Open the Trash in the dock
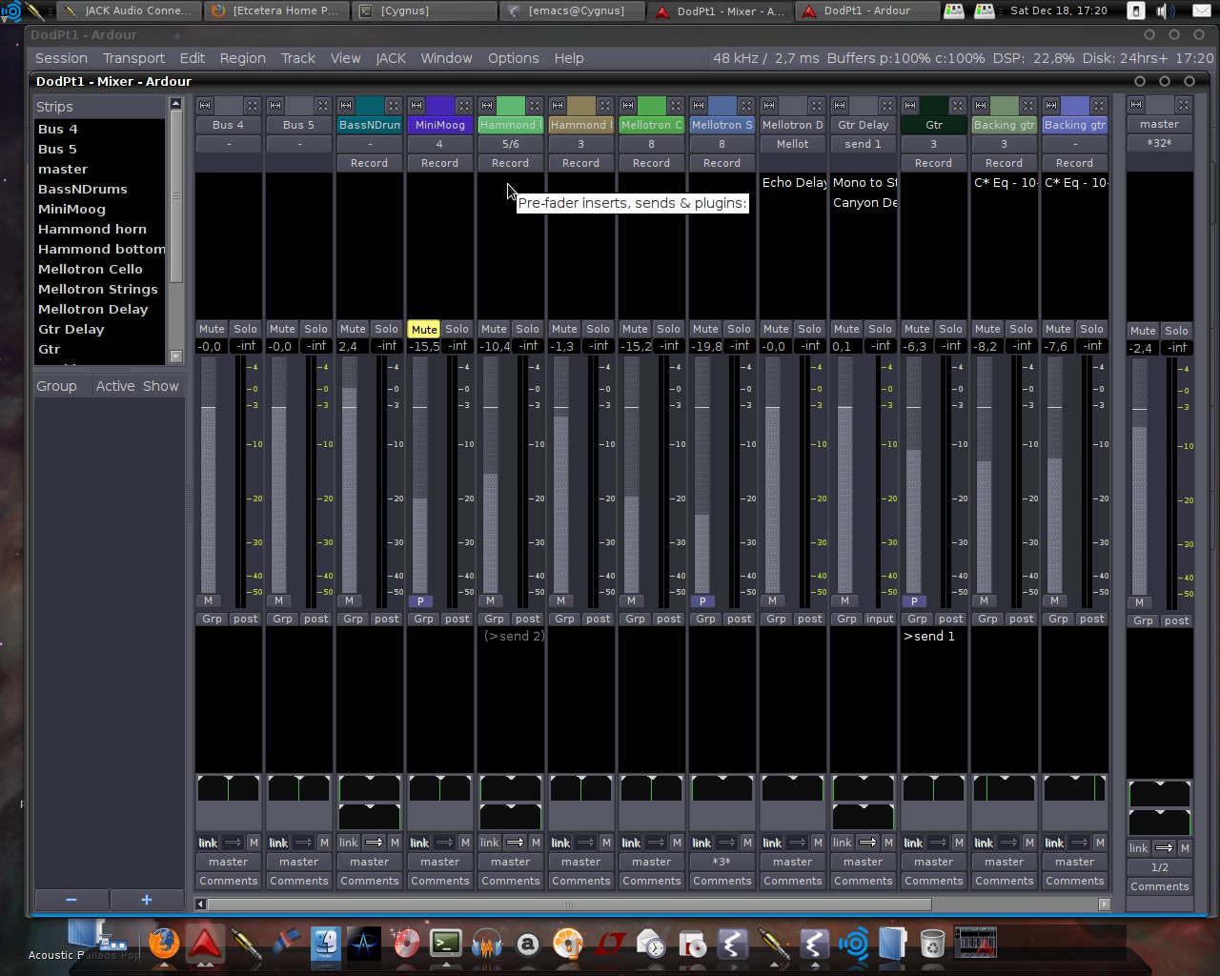This screenshot has width=1220, height=976. click(x=932, y=944)
